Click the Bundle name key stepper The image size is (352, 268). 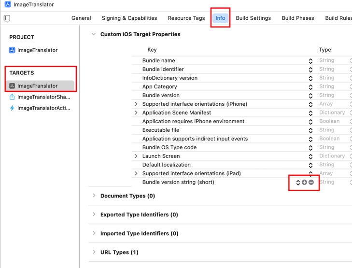310,61
